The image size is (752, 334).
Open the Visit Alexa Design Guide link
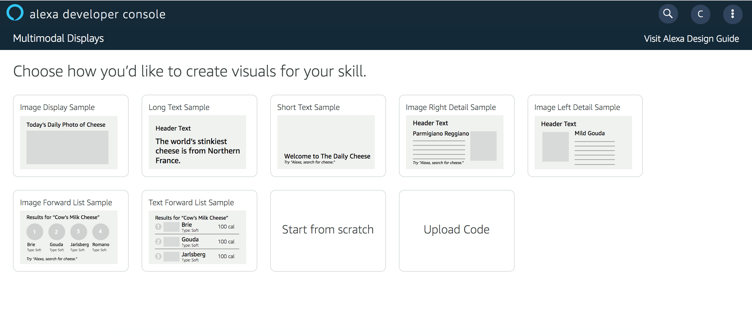[x=691, y=39]
